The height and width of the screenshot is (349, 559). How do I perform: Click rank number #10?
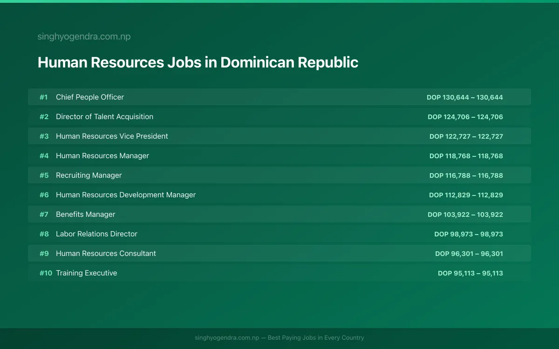coord(46,273)
